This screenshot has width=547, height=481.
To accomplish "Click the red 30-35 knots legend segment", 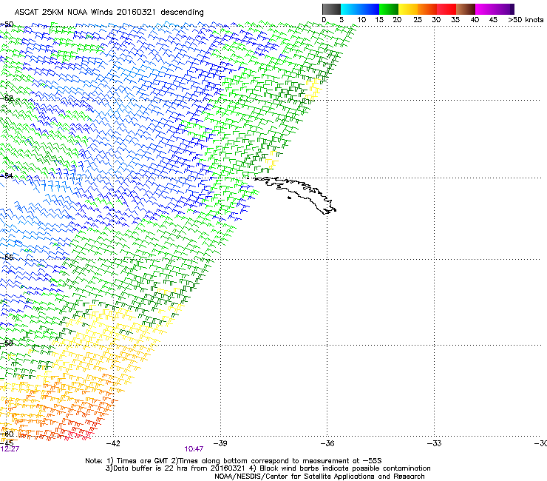I will tap(446, 9).
